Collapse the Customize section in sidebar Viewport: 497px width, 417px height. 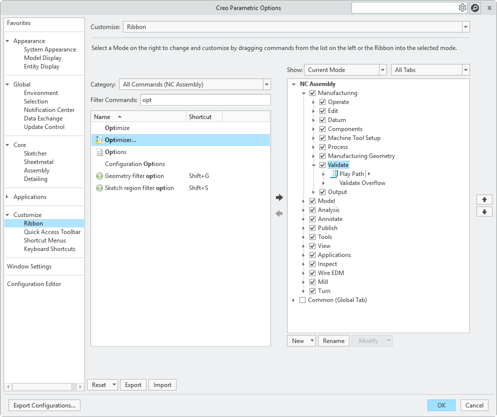click(7, 215)
